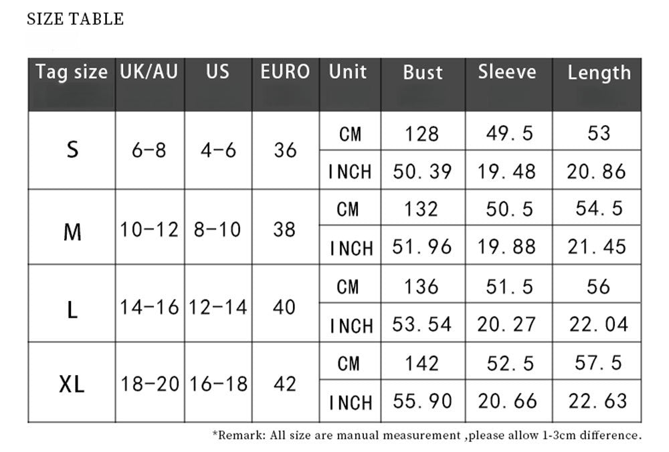669x452 pixels.
Task: Click the Unit column header
Action: click(x=348, y=72)
